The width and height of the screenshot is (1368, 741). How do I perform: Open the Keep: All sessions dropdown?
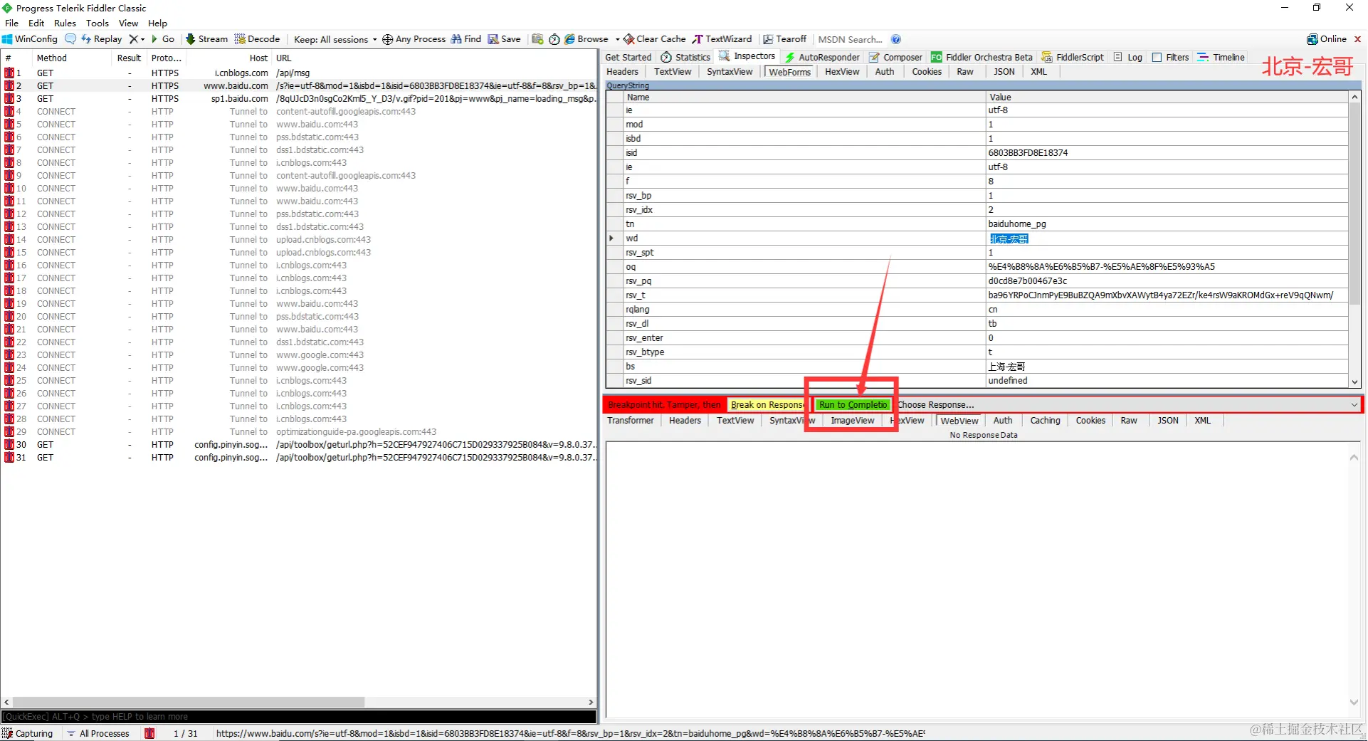(335, 39)
